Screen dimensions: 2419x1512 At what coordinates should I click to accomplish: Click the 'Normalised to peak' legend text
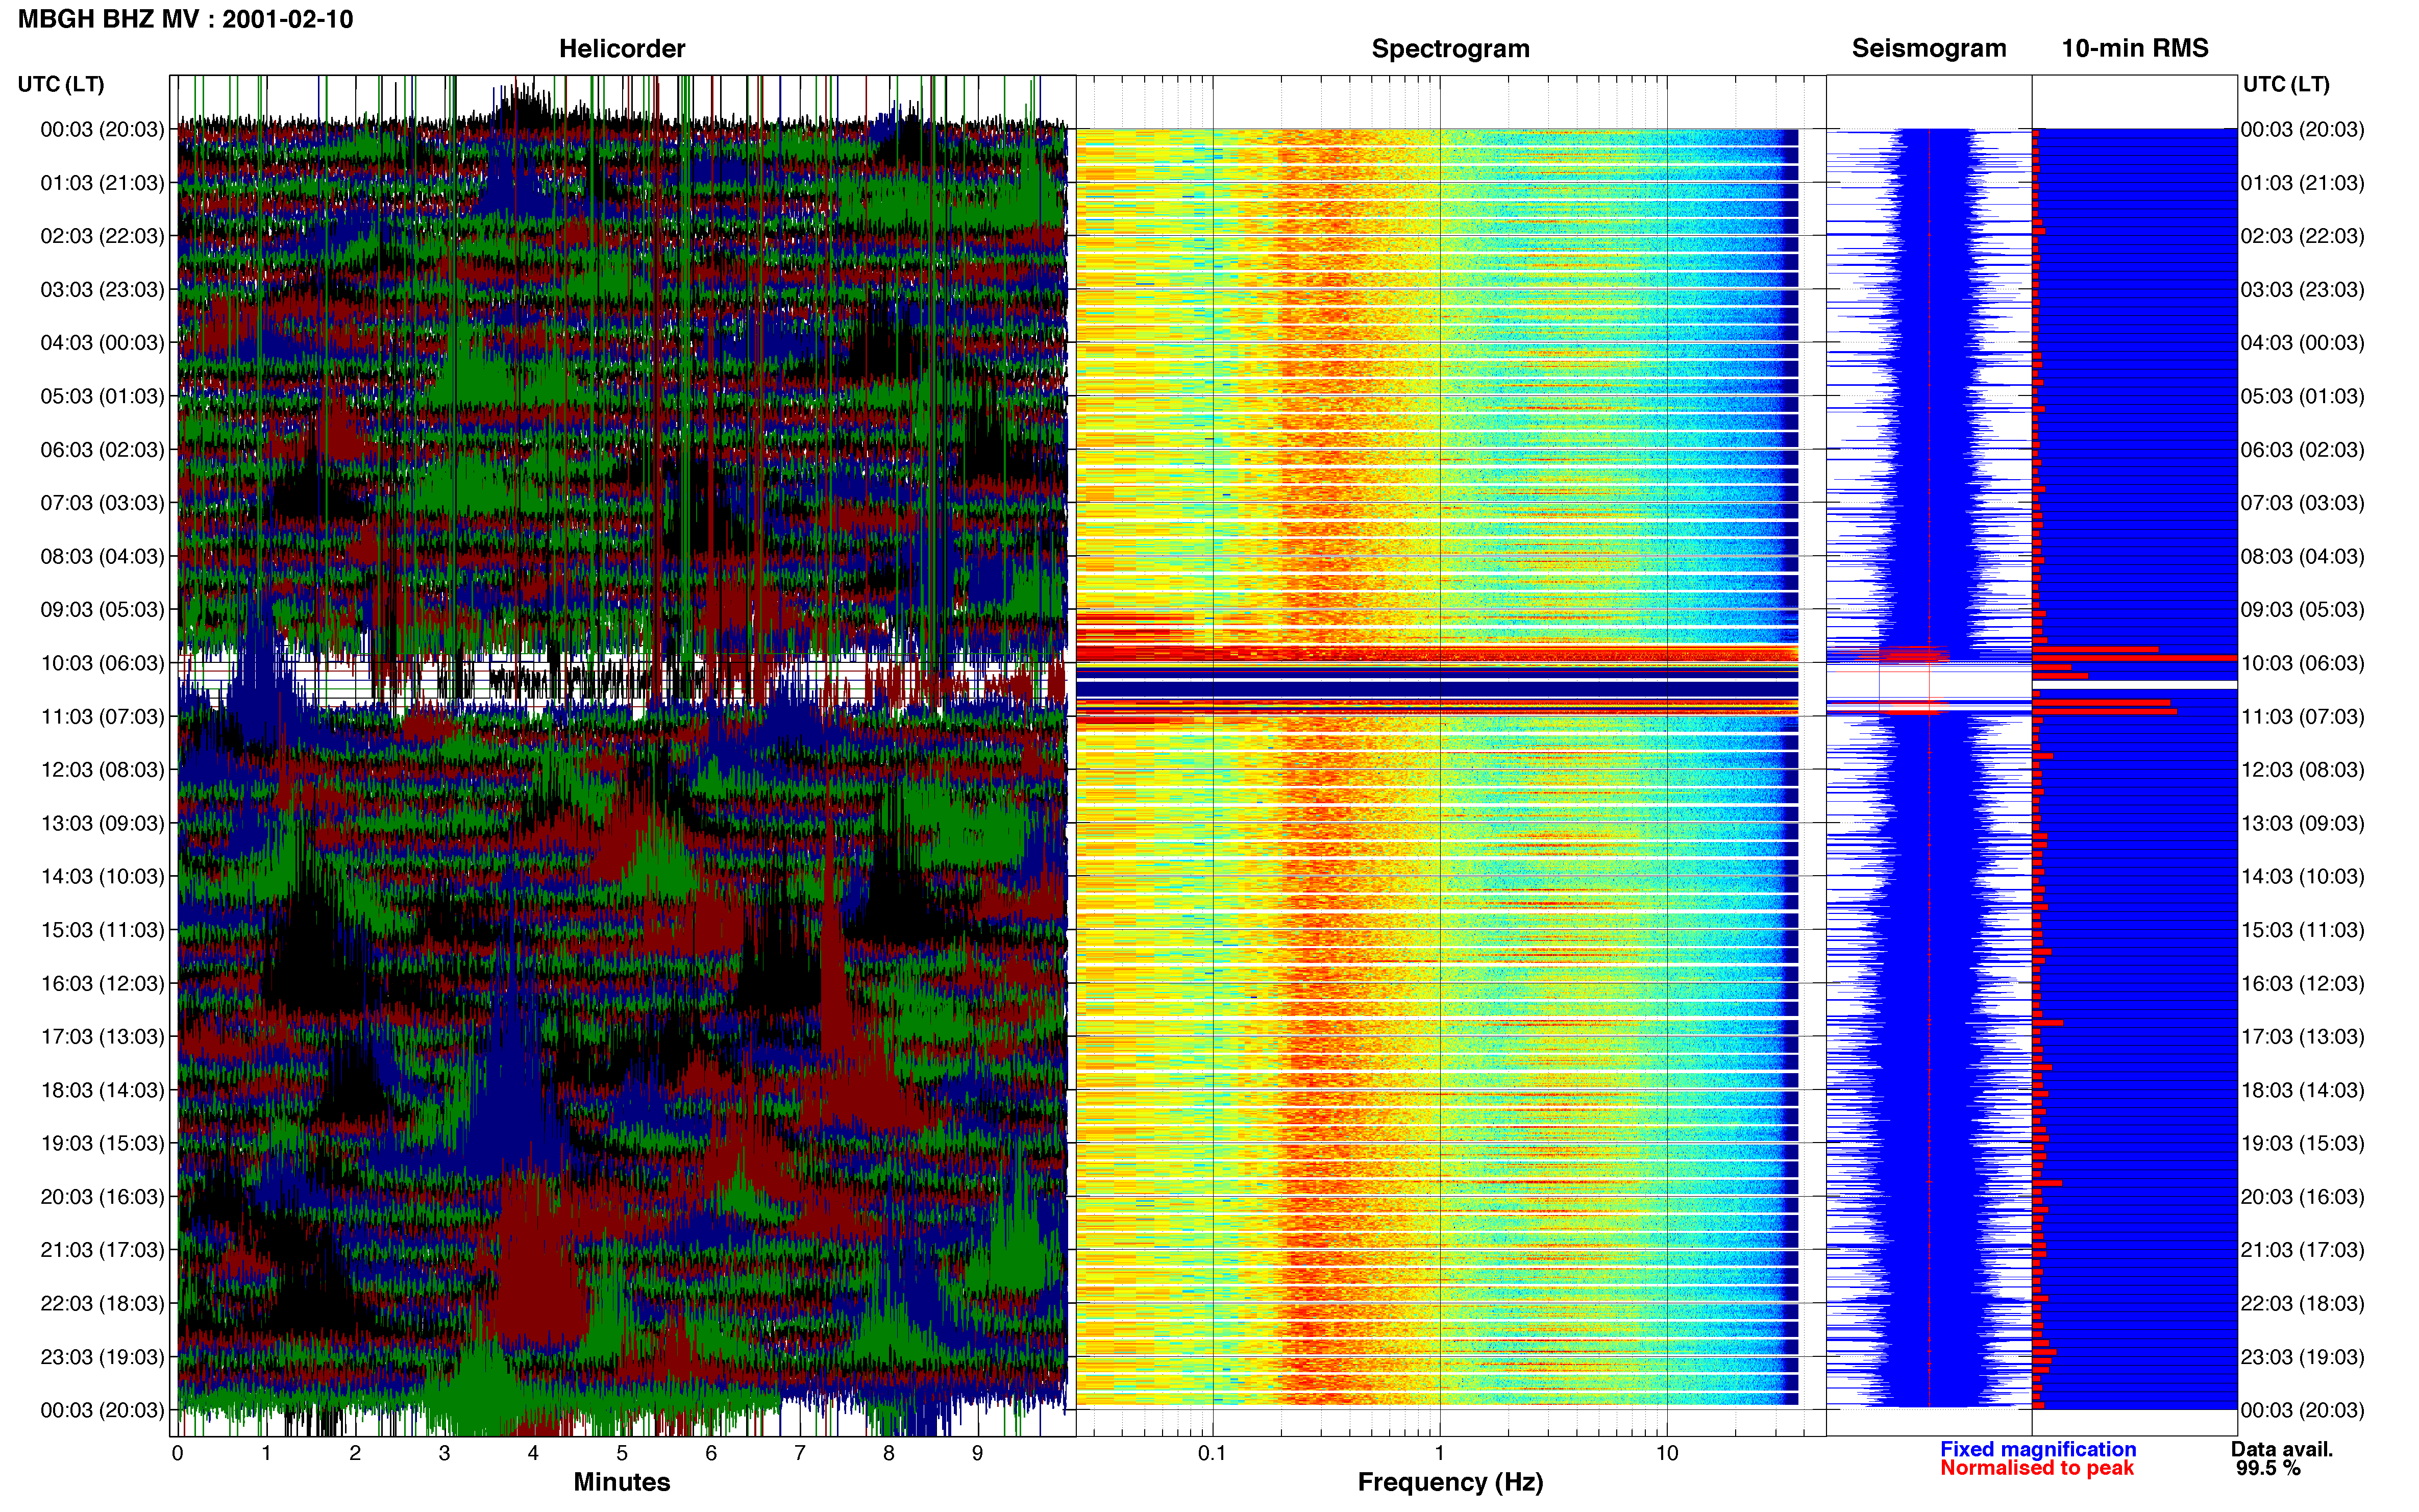point(2037,1468)
